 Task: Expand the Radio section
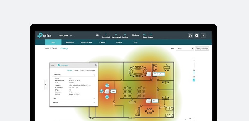point(94,103)
